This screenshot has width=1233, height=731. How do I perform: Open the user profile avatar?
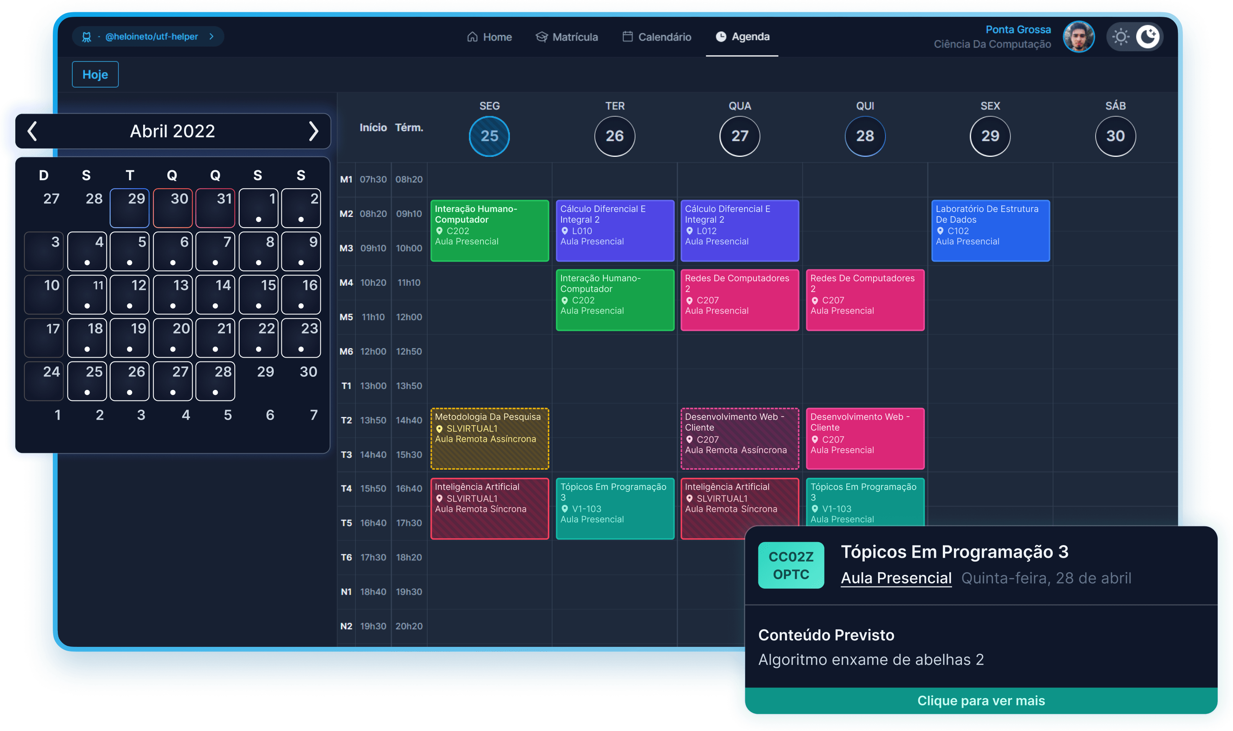(x=1078, y=37)
